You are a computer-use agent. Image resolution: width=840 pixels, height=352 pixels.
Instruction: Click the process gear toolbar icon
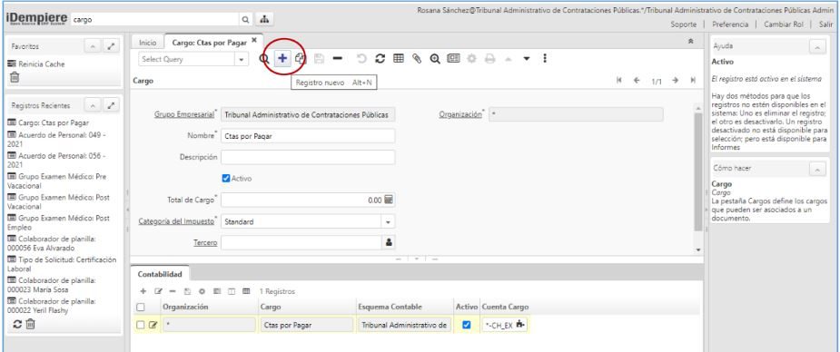471,59
